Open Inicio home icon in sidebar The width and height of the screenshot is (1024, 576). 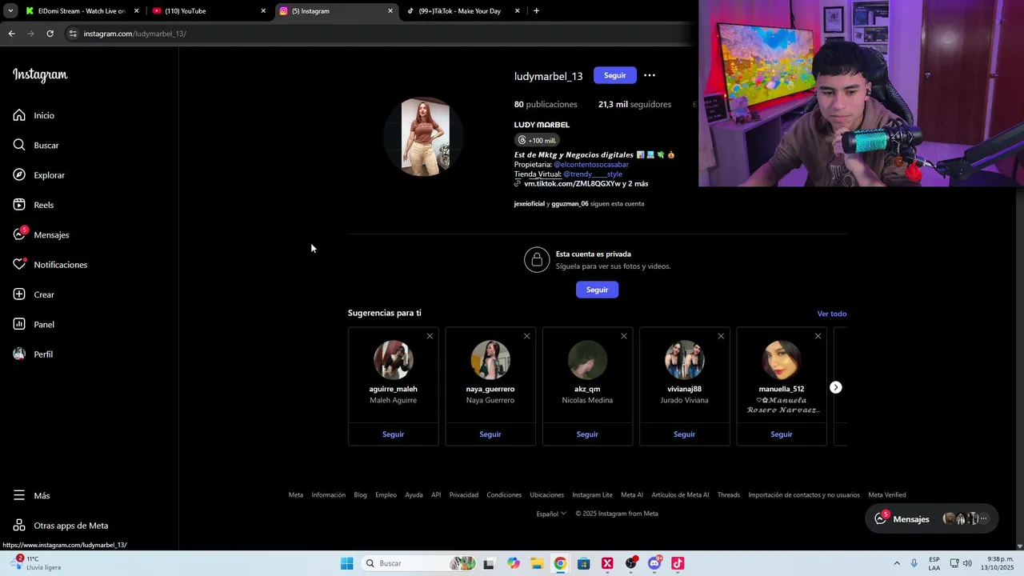point(19,115)
